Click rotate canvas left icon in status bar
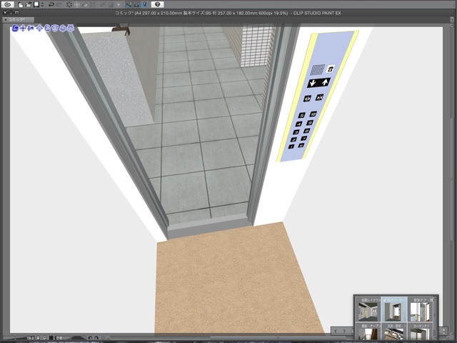This screenshot has height=343, width=457. coord(90,338)
